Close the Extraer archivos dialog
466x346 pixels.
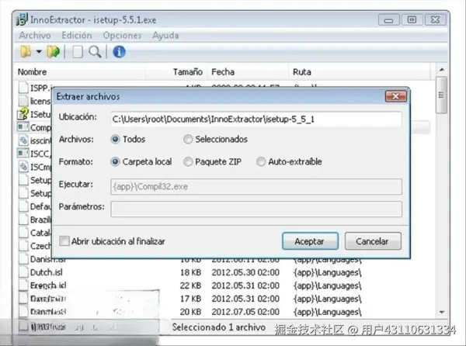[x=395, y=96]
